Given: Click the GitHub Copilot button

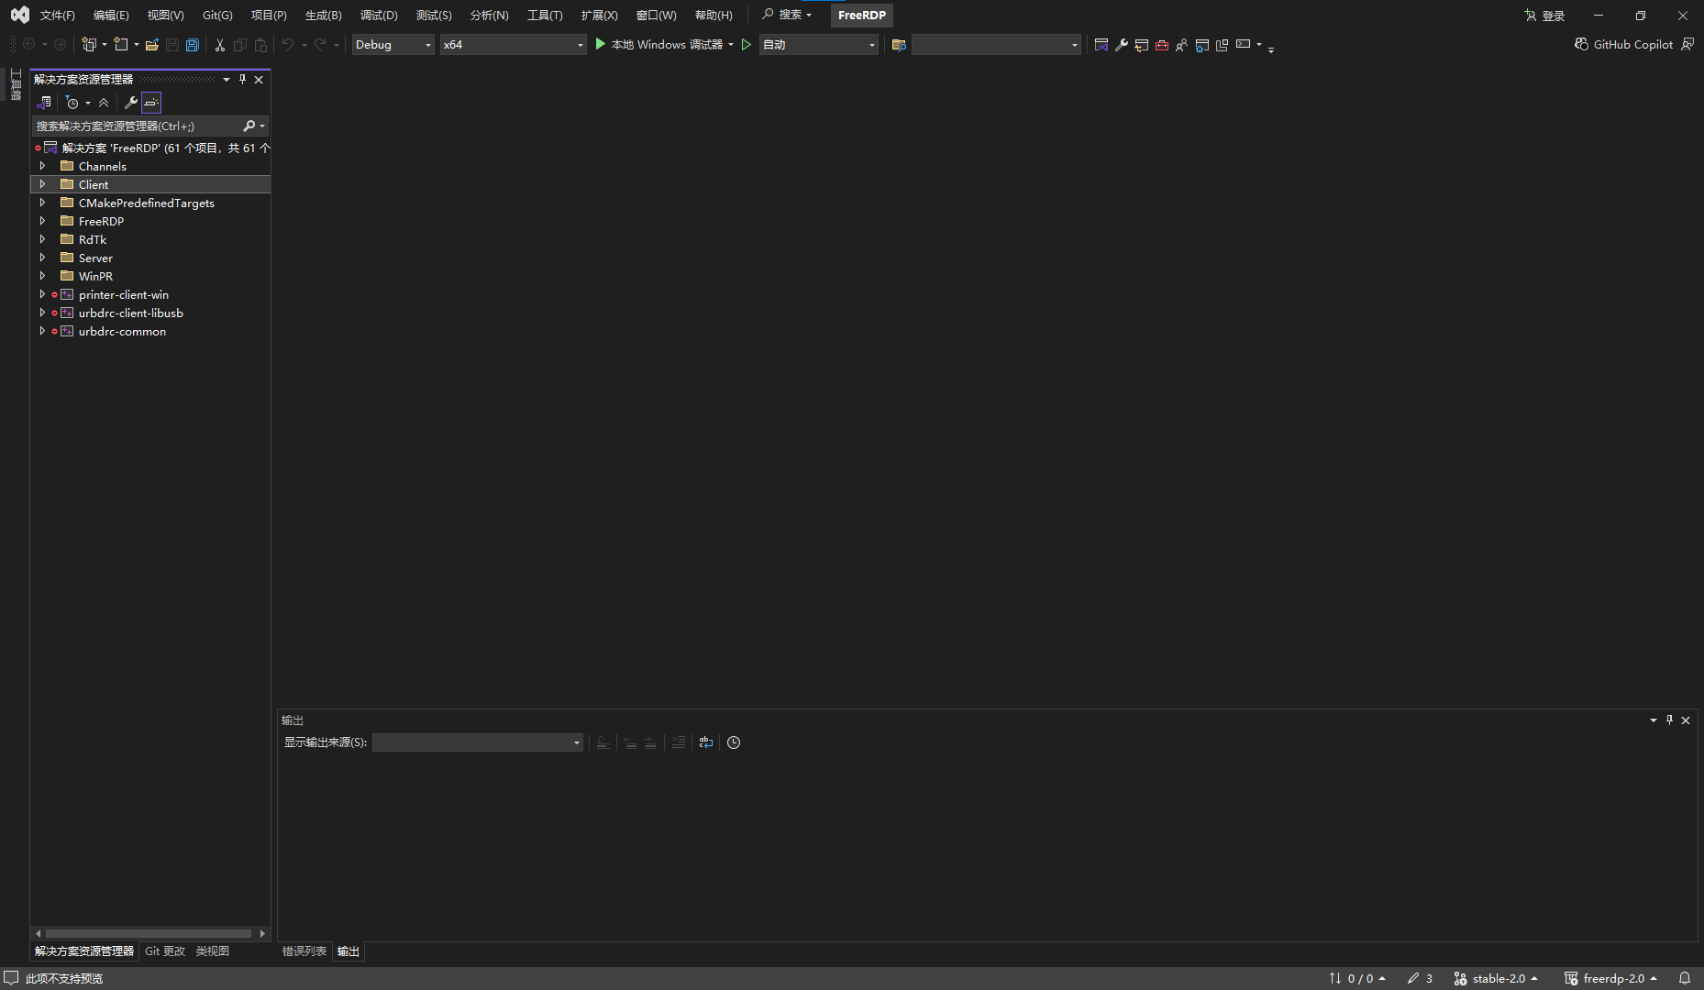Looking at the screenshot, I should point(1624,45).
